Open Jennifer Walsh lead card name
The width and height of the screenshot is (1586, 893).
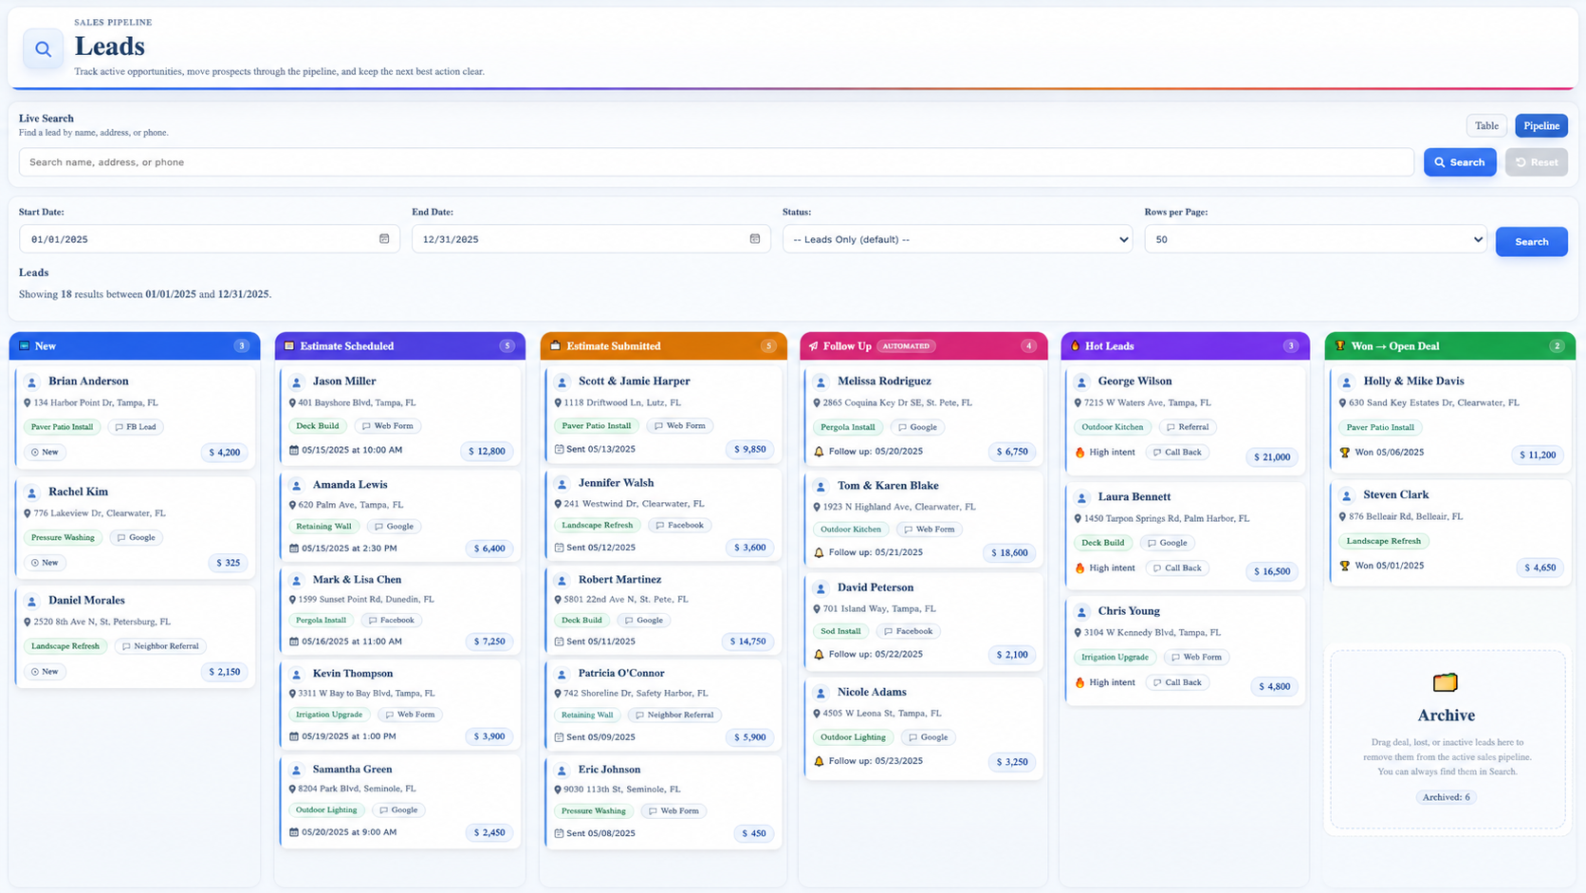pyautogui.click(x=616, y=483)
